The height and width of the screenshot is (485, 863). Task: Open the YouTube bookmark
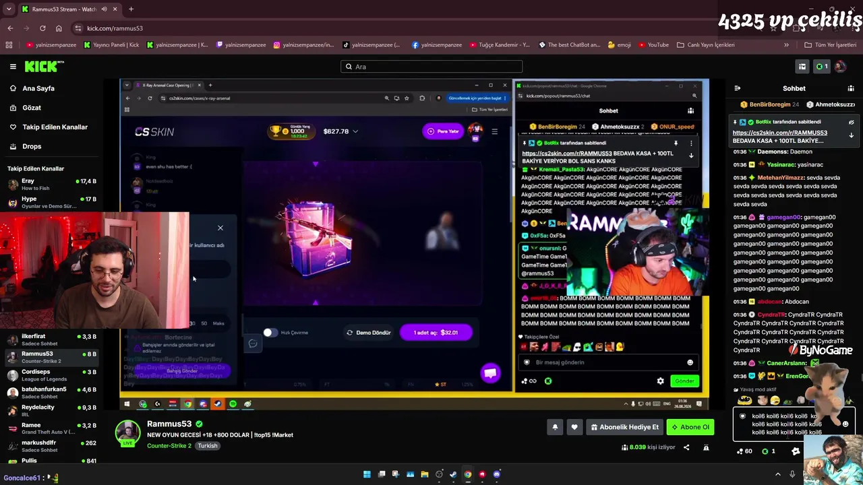pyautogui.click(x=653, y=45)
